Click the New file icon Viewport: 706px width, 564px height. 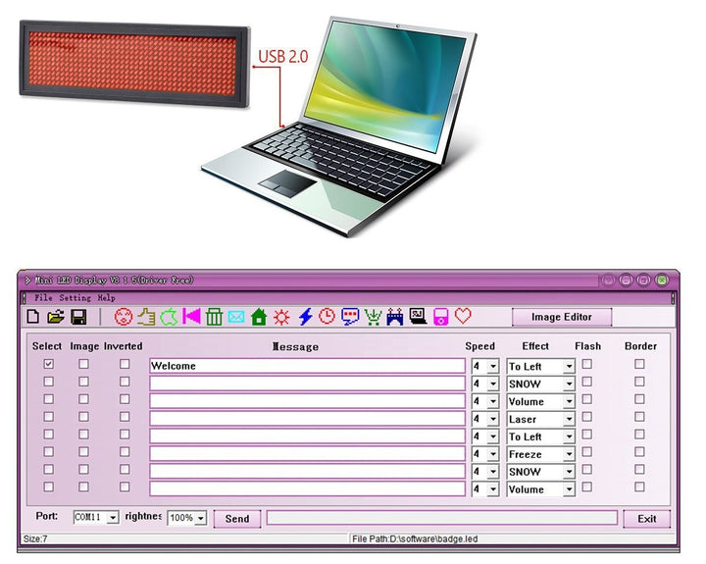33,317
